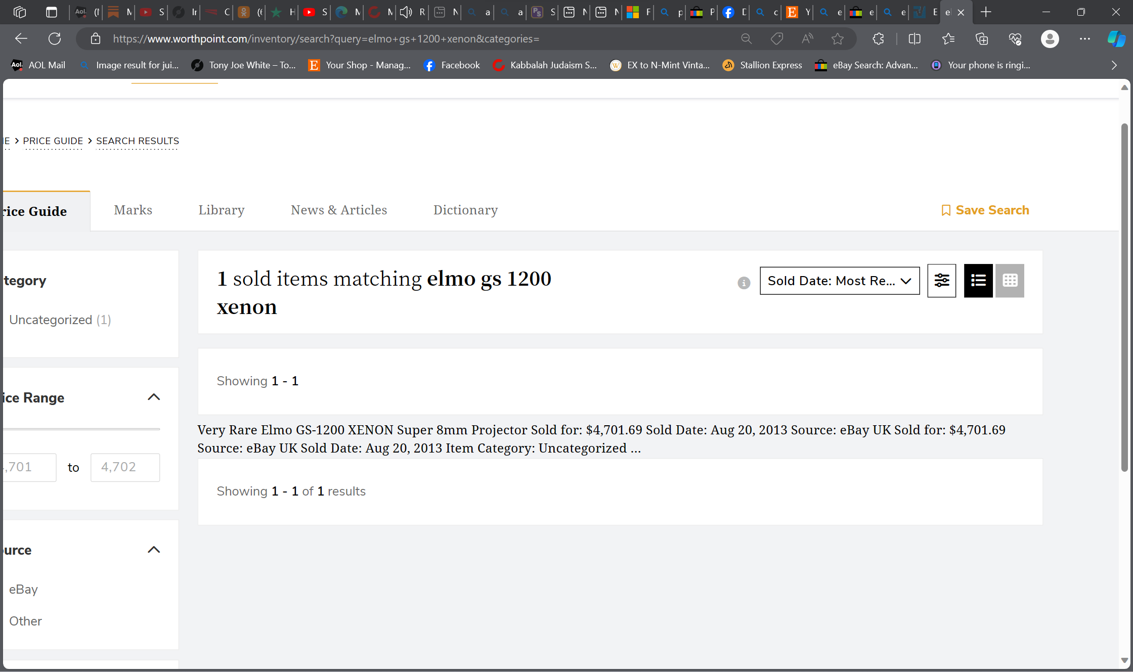Filter source by Other

(x=25, y=621)
